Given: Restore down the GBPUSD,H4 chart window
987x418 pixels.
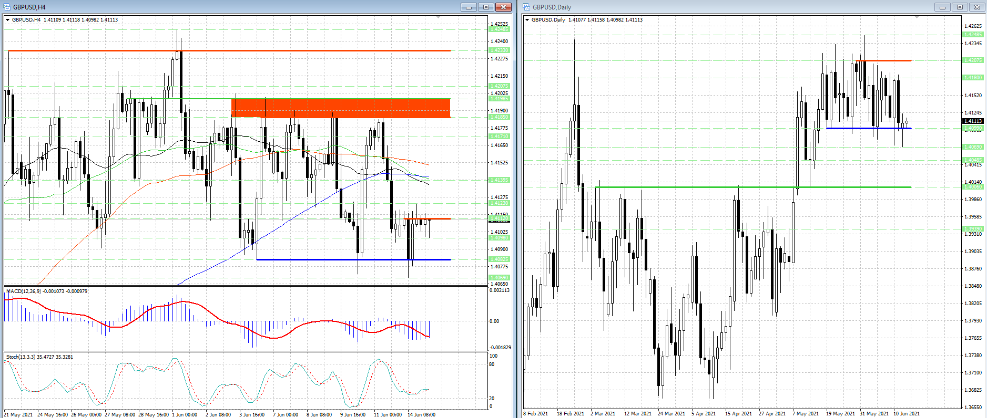Looking at the screenshot, I should click(x=486, y=7).
